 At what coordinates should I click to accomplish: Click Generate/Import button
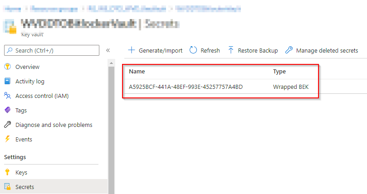tap(155, 50)
